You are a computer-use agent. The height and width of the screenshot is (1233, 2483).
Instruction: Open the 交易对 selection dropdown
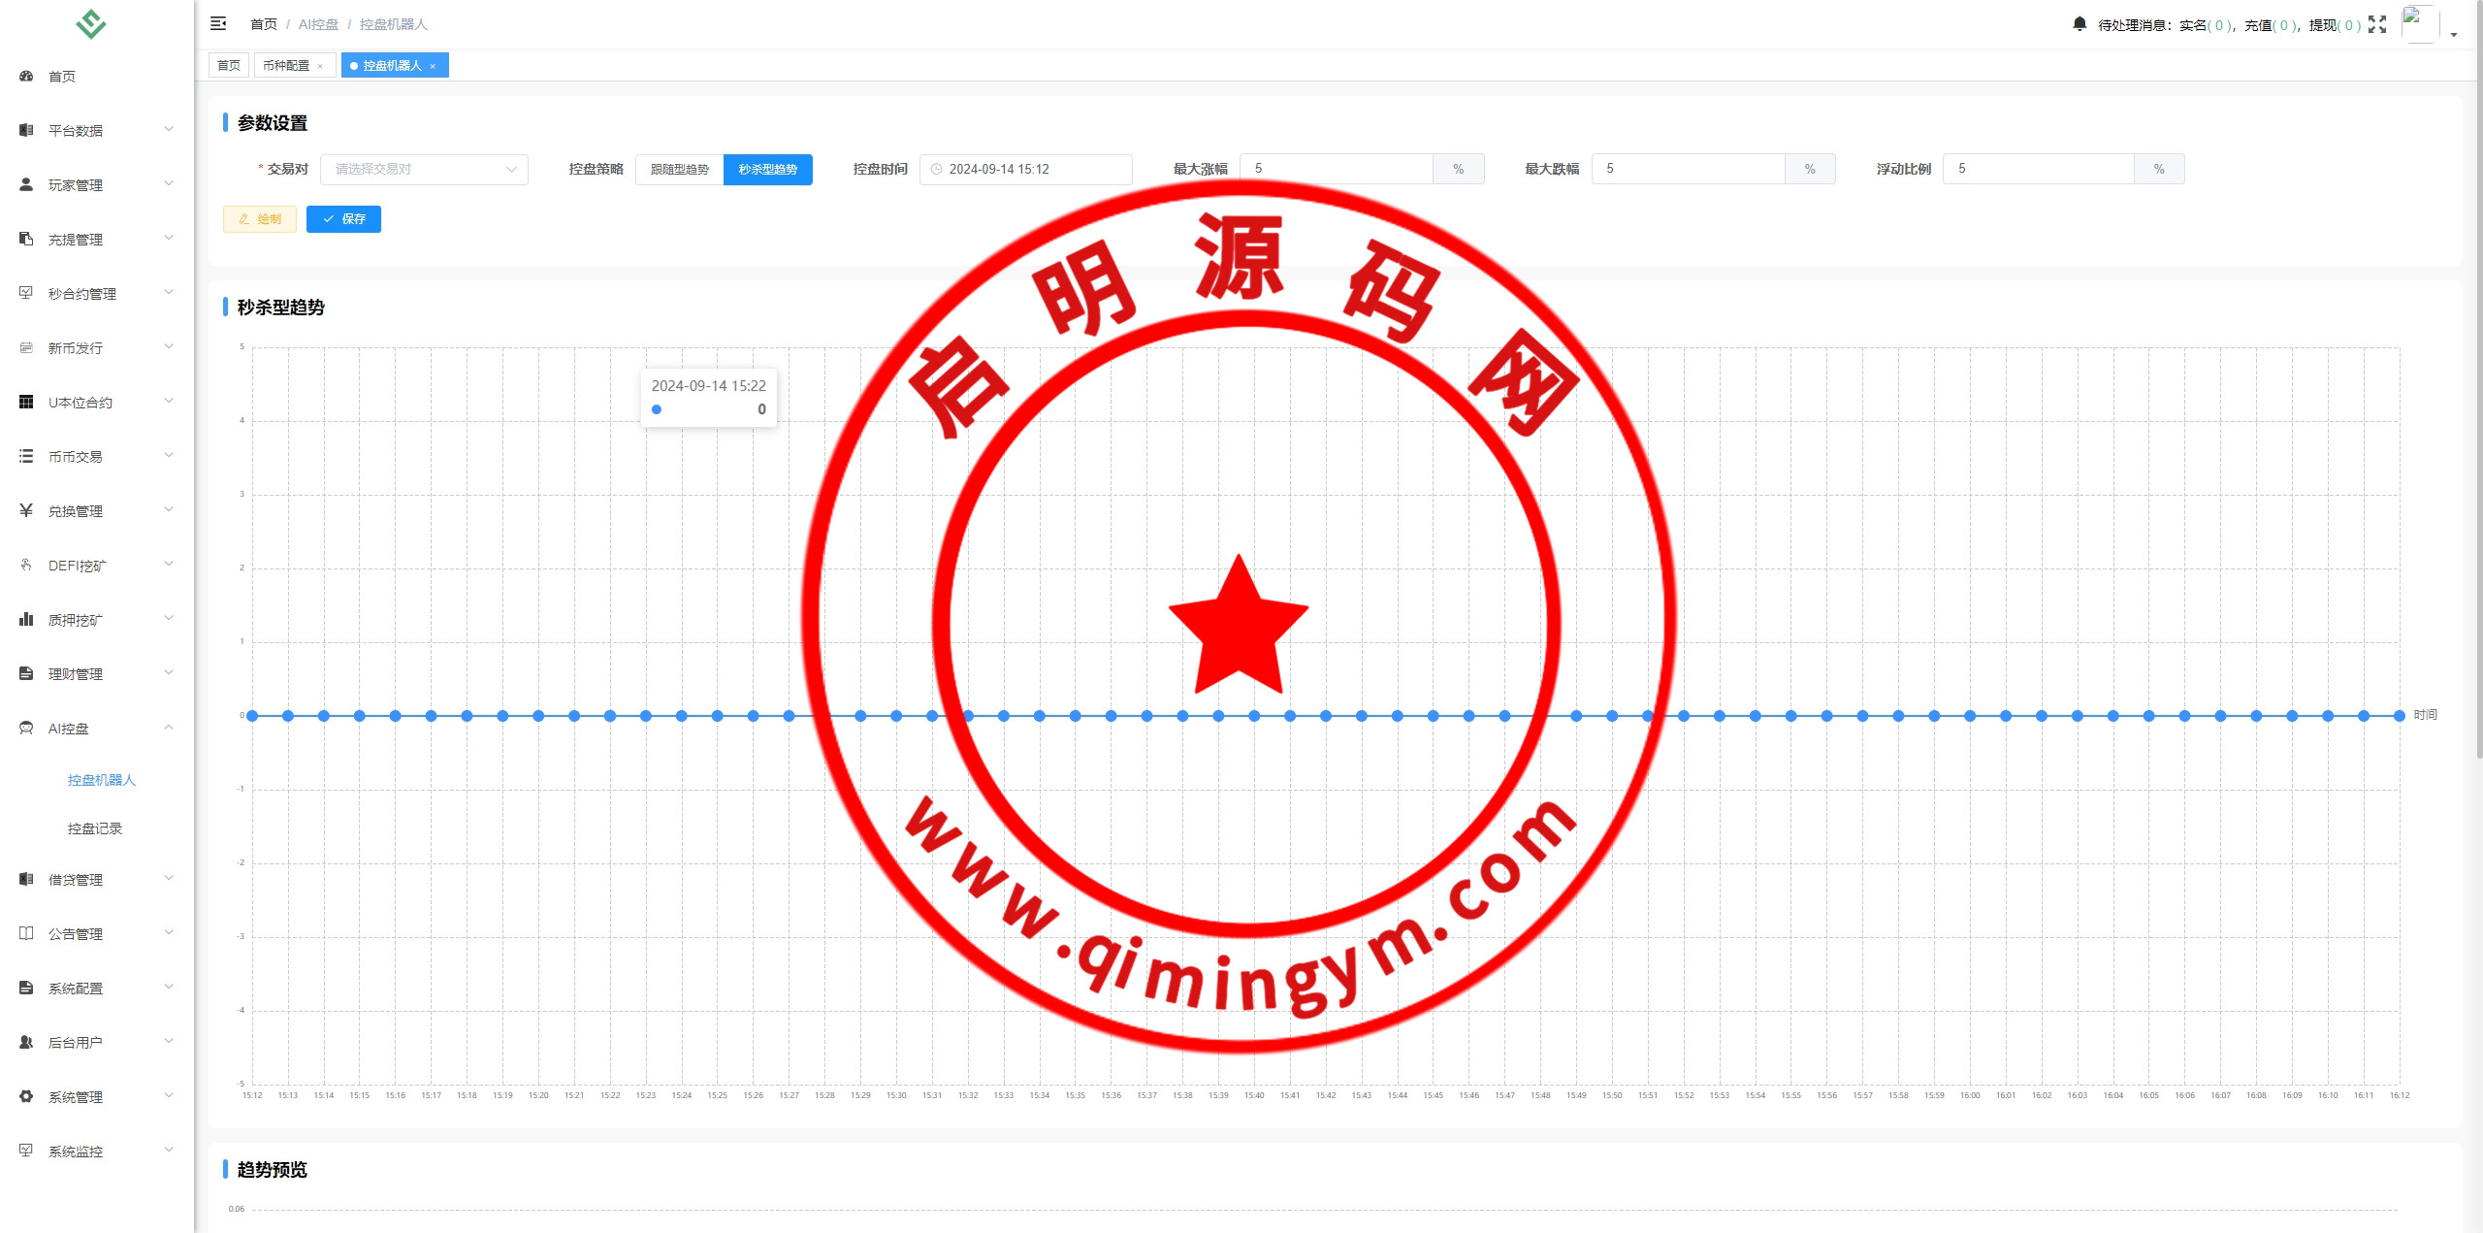(x=424, y=169)
